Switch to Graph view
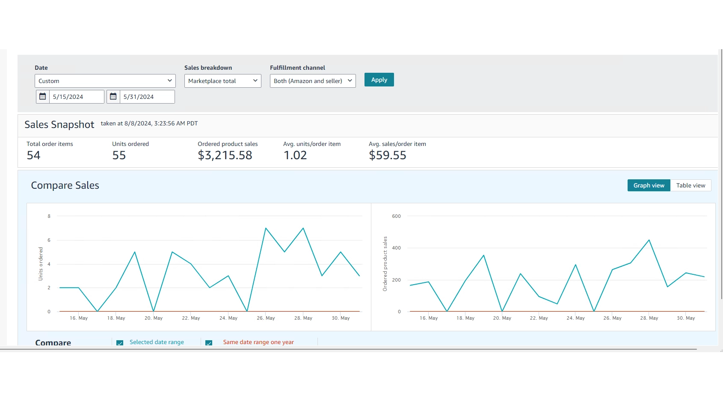Image resolution: width=723 pixels, height=407 pixels. 649,185
